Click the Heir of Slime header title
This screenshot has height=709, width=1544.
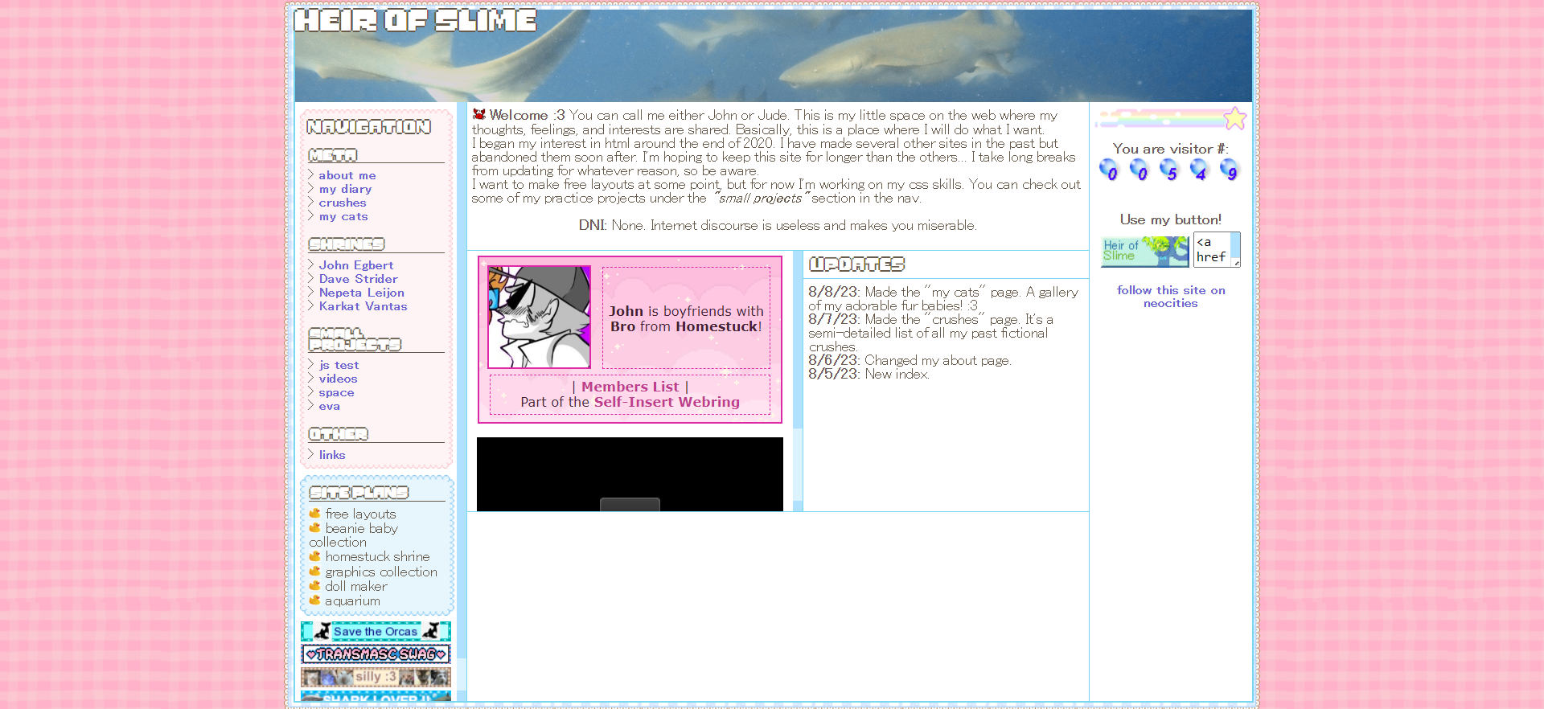point(416,20)
